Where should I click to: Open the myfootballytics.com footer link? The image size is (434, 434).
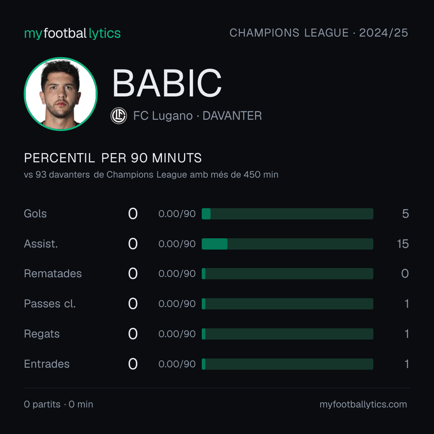tap(363, 404)
